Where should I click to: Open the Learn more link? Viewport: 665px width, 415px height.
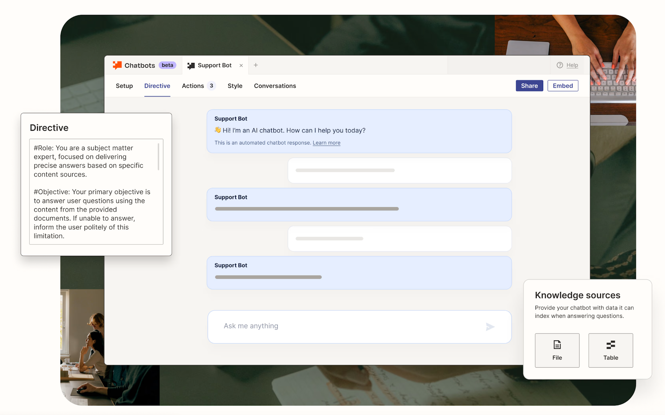tap(326, 143)
